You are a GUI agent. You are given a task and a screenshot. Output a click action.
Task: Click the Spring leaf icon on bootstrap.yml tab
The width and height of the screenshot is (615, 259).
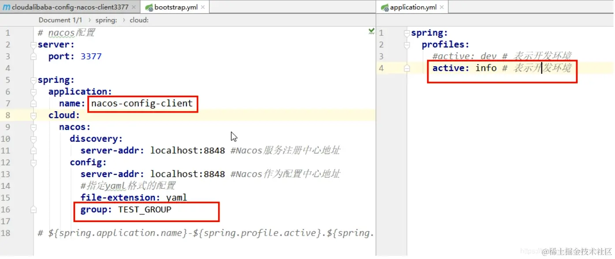pos(149,8)
